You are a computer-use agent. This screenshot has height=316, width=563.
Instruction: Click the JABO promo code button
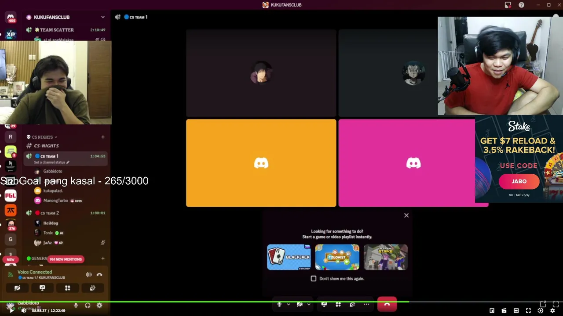coord(519,181)
